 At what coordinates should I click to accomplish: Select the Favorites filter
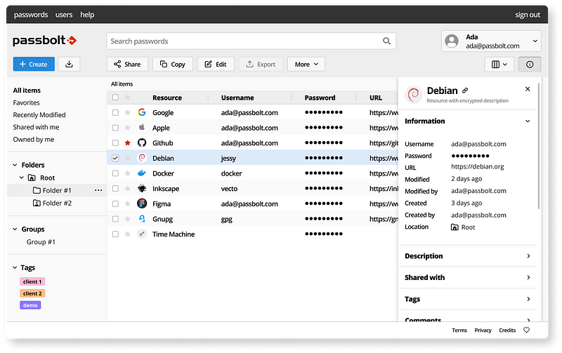tap(26, 102)
